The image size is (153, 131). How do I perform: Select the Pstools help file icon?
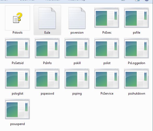click(17, 18)
